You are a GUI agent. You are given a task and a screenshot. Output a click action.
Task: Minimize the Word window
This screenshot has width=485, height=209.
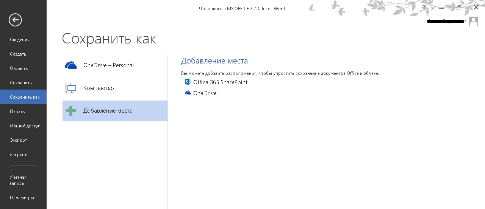coord(442,7)
